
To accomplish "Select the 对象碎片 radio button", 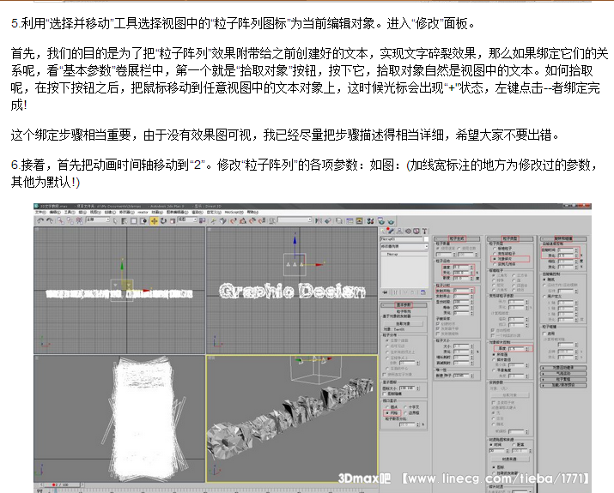I will [491, 259].
